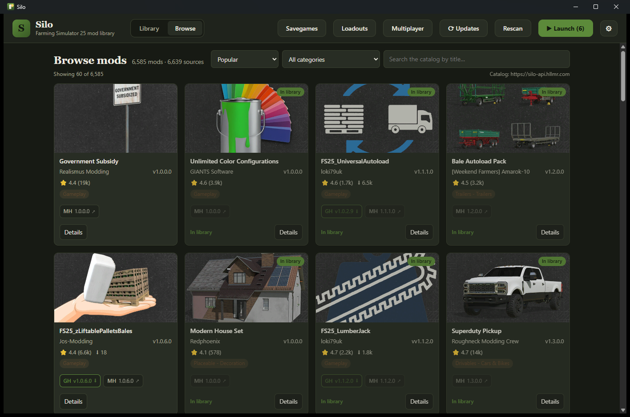Image resolution: width=630 pixels, height=417 pixels.
Task: Click GH v1.0.6.0 download on FS25_zLiftablePalletsBales
Action: pyautogui.click(x=80, y=381)
